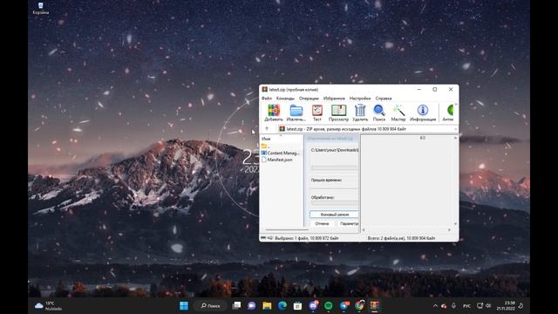Click the extraction file progress bar

coord(334,167)
